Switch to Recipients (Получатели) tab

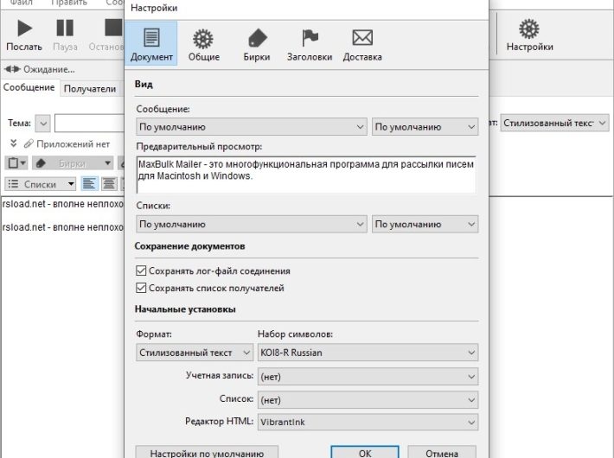pos(90,89)
